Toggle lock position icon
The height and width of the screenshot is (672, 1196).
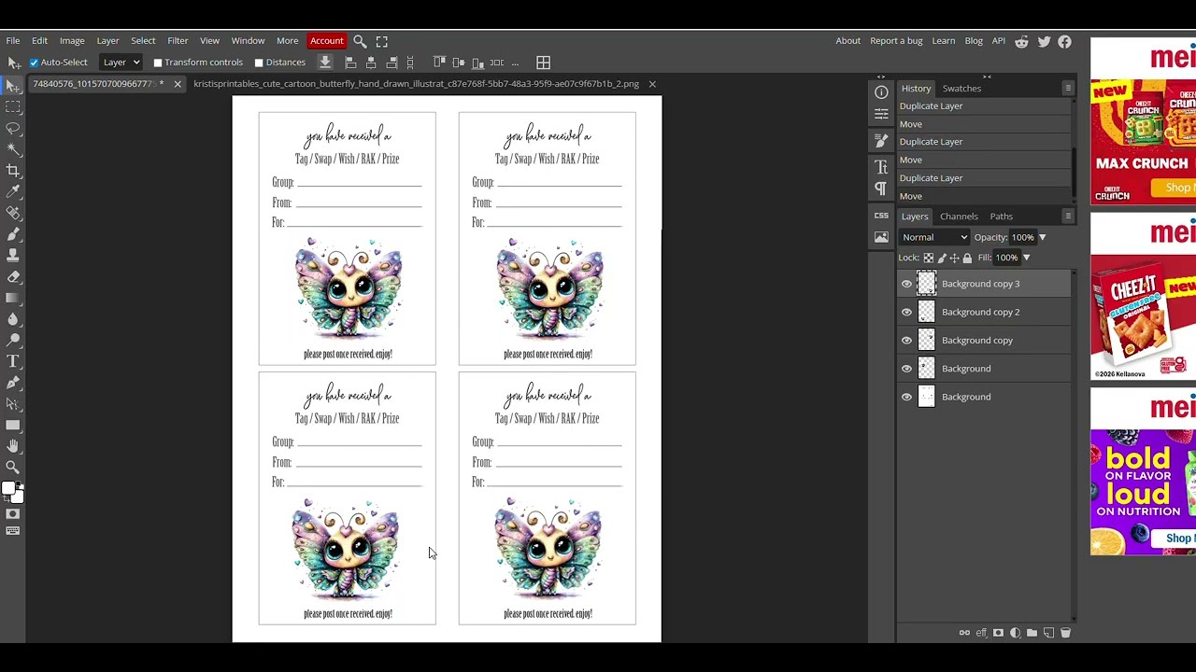click(x=954, y=258)
